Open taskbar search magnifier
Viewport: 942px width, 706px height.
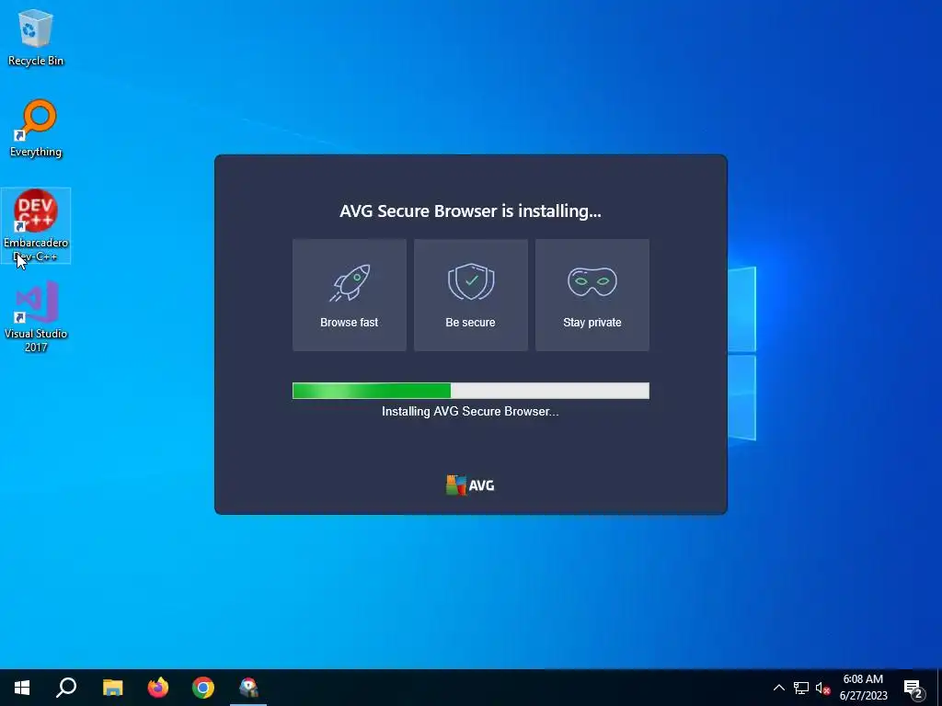pos(66,688)
